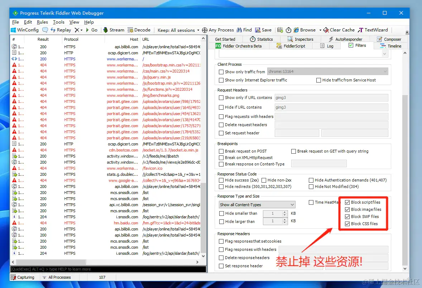Screen dimensions: 422x288
Task: Select the hm.baidu.com 404 session row
Action: pyautogui.click(x=106, y=223)
